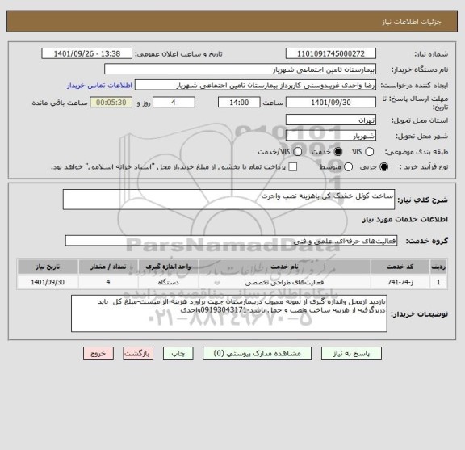This screenshot has height=450, width=465.
Task: Open the اطلاعات تماس خریدار link
Action: click(99, 86)
